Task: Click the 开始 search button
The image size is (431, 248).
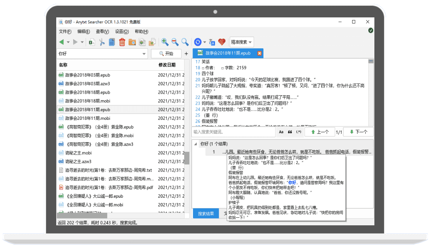Action: click(166, 54)
